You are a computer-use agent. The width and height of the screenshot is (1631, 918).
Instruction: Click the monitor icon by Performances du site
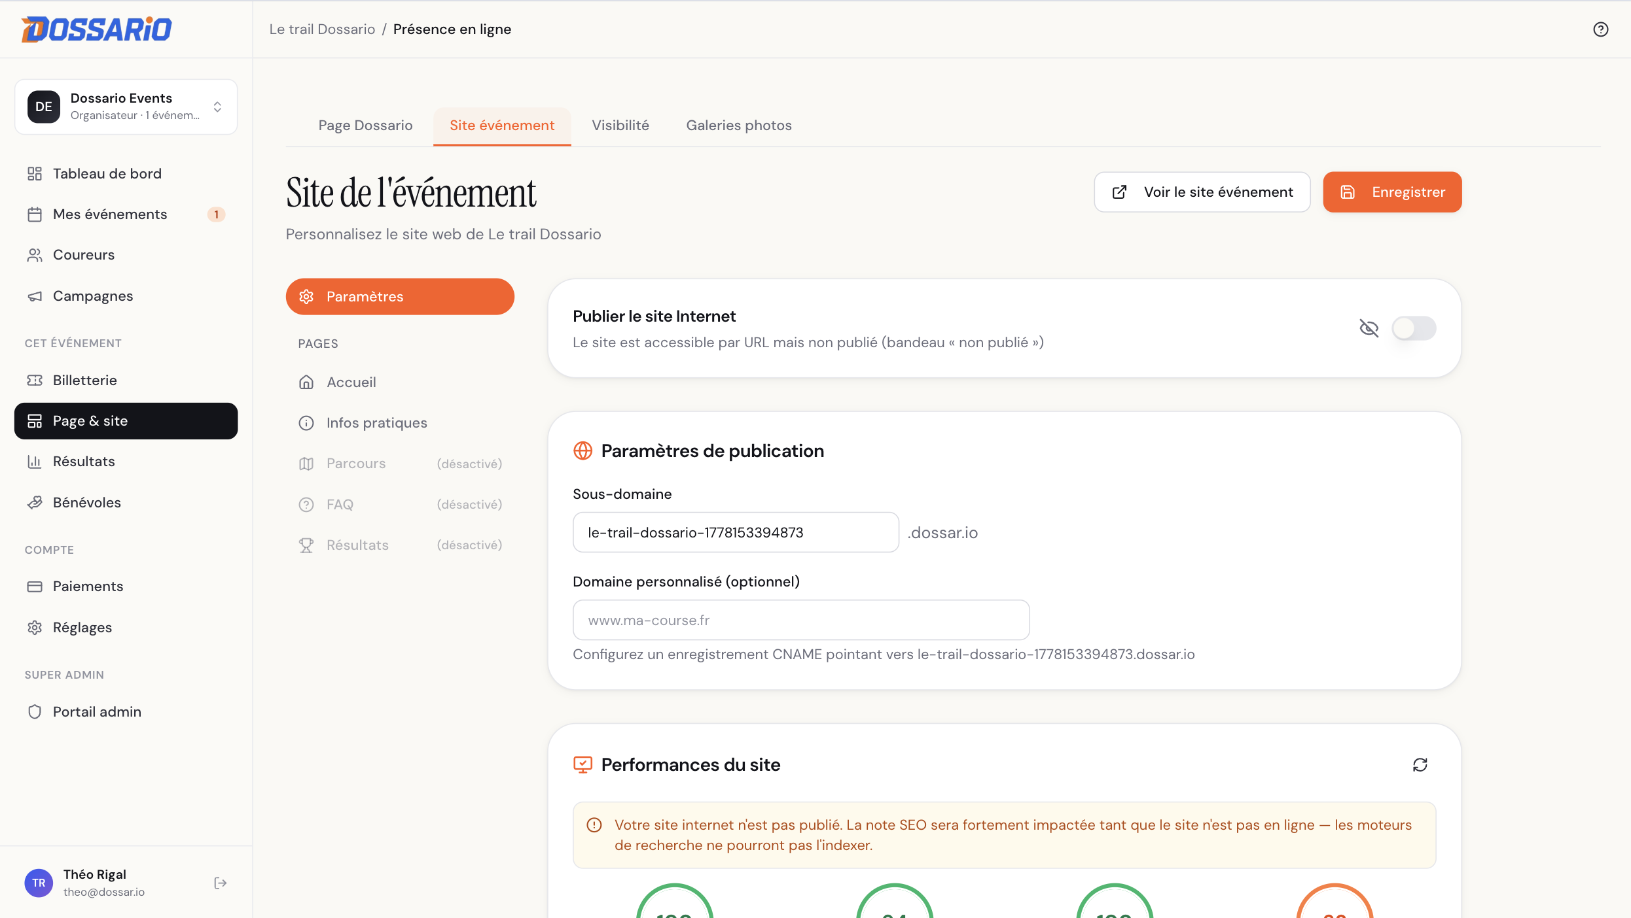582,764
